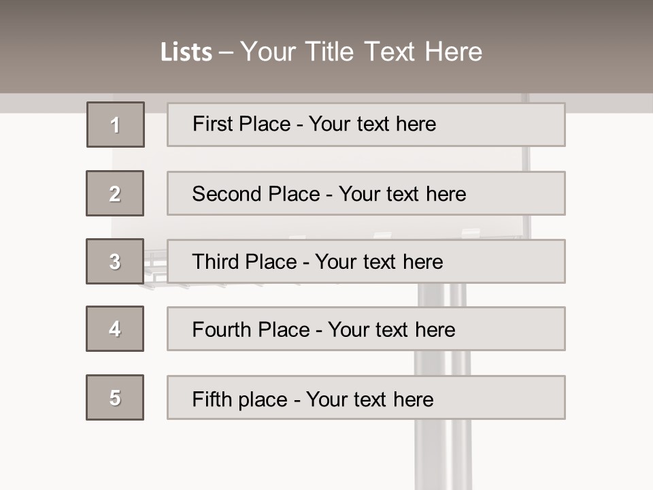The image size is (653, 490).
Task: Click the slide title text
Action: [321, 52]
